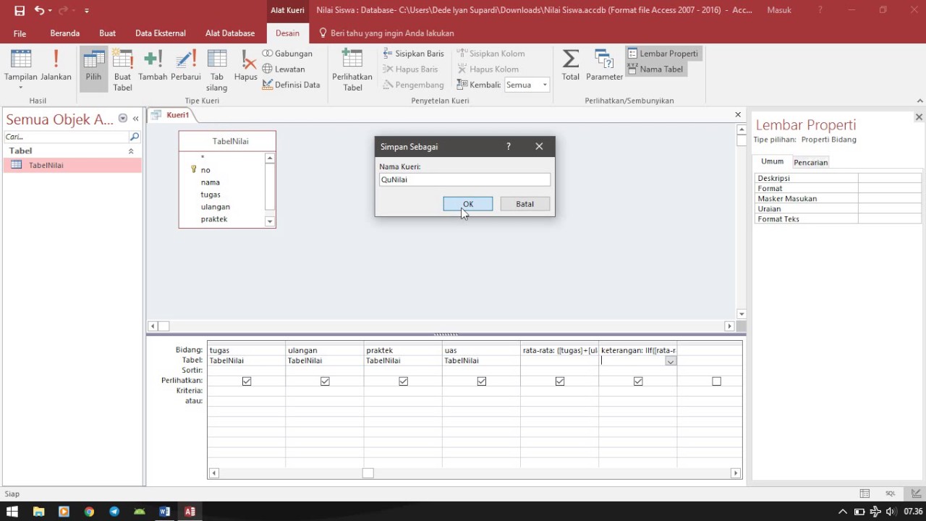The image size is (926, 521).
Task: Open the Windows Start menu
Action: pyautogui.click(x=12, y=512)
